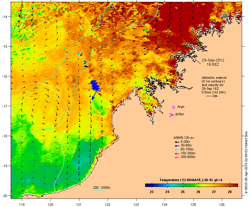Click the cyan 80-150m arrow in the ANMN legend

point(177,150)
